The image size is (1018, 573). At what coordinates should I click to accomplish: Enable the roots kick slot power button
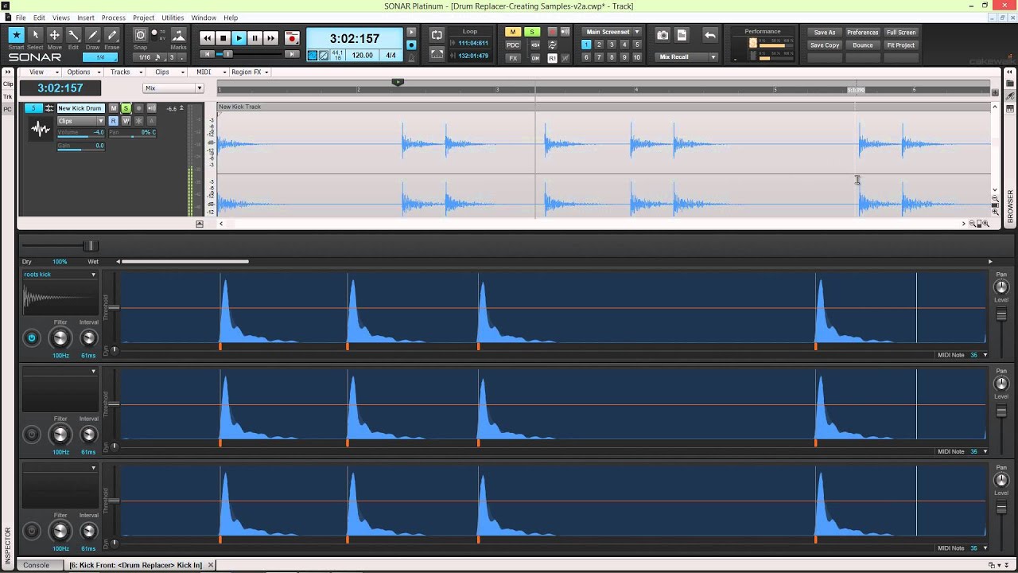coord(32,338)
